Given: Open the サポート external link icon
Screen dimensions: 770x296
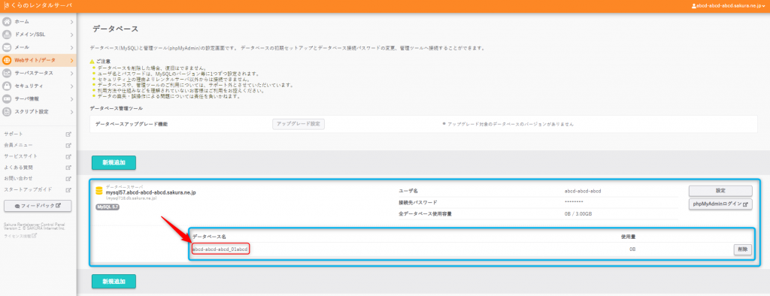Looking at the screenshot, I should 68,134.
